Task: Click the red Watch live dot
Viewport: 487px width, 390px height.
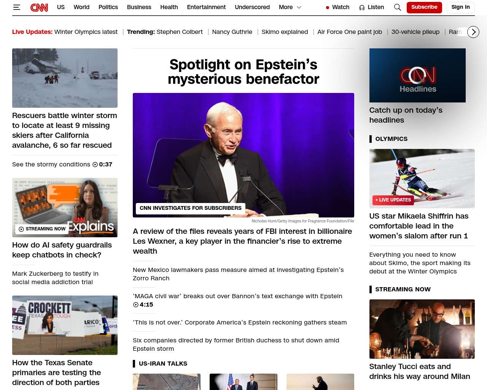Action: (327, 8)
